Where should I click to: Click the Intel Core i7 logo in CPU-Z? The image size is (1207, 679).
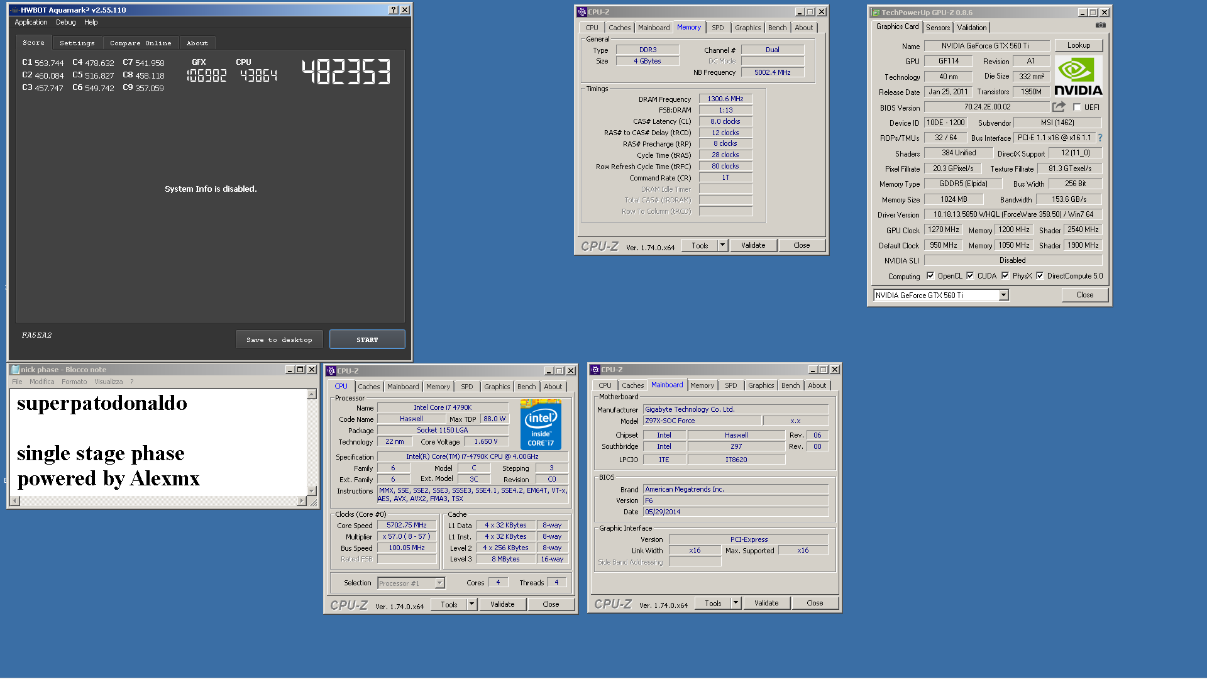pyautogui.click(x=541, y=424)
